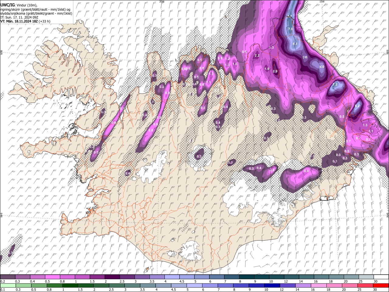The height and width of the screenshot is (292, 389).
Task: Click the 12 label in the lower legend row
Action: pos(282,290)
